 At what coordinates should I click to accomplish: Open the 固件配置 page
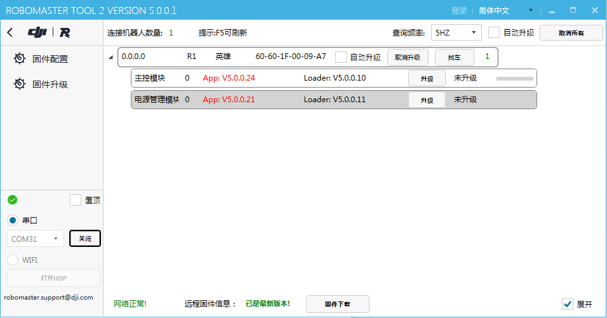pos(50,59)
